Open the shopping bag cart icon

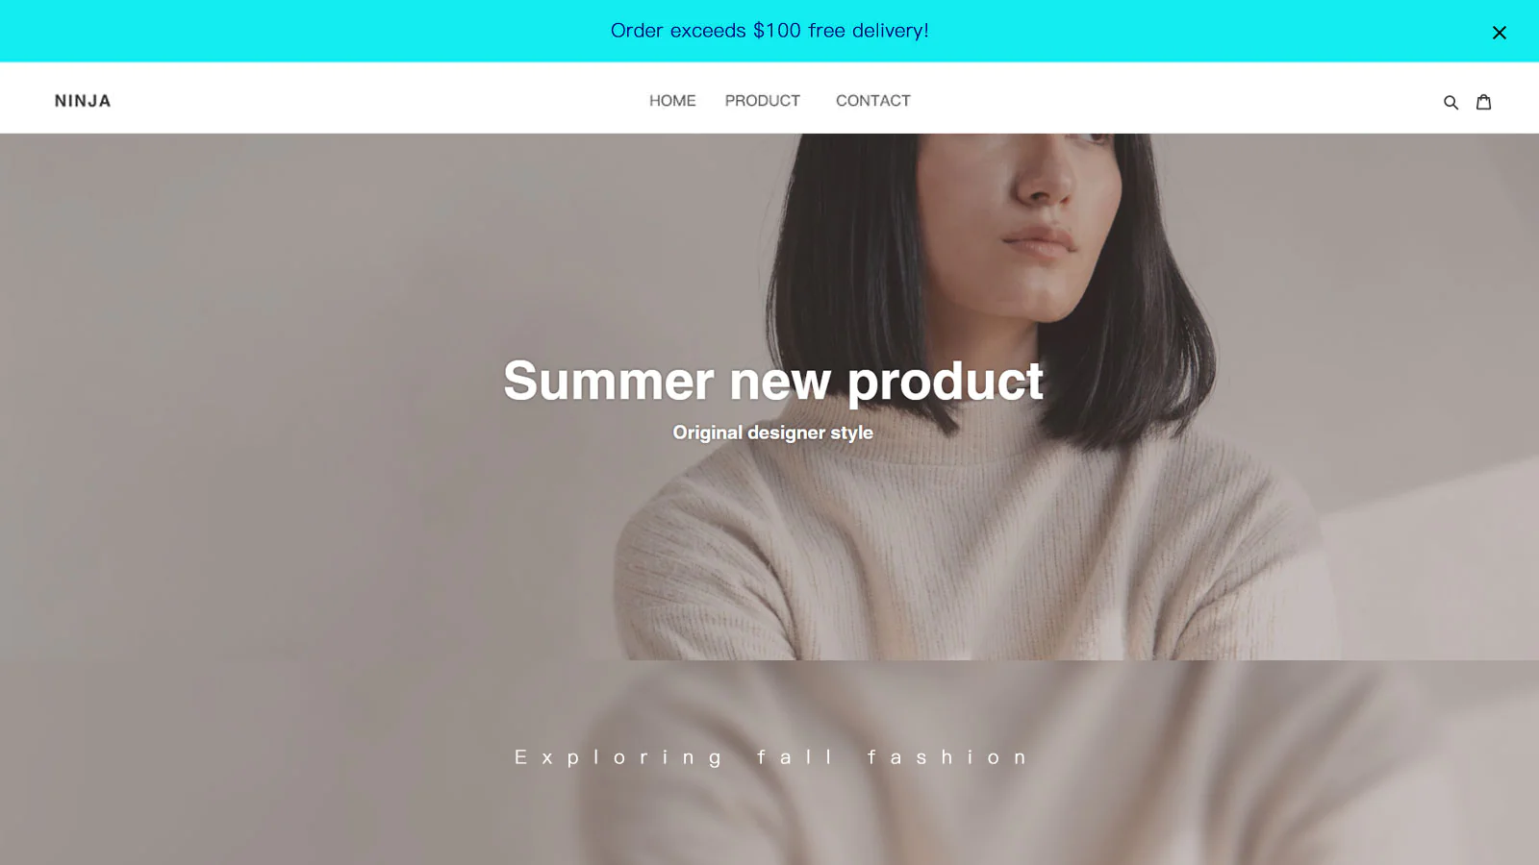pyautogui.click(x=1483, y=101)
